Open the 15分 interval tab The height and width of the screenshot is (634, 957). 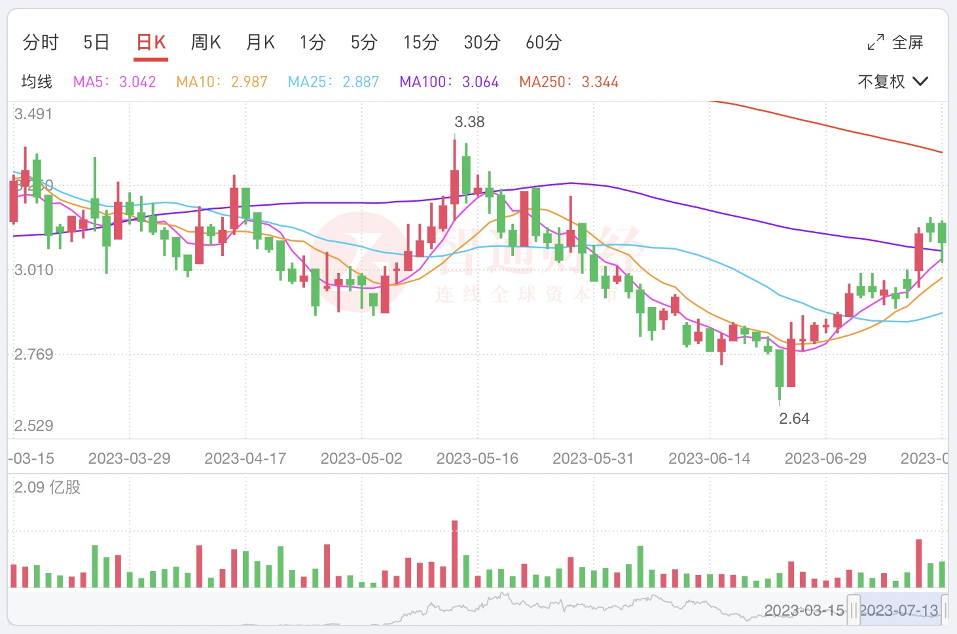coord(421,43)
